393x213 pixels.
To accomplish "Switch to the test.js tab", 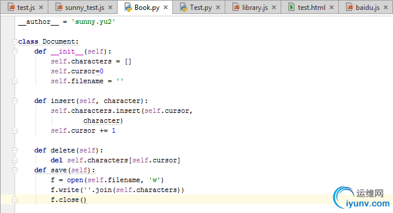I will click(23, 8).
